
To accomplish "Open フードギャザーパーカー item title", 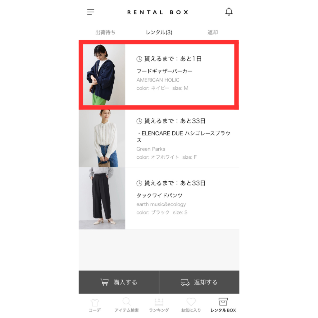I will click(164, 71).
